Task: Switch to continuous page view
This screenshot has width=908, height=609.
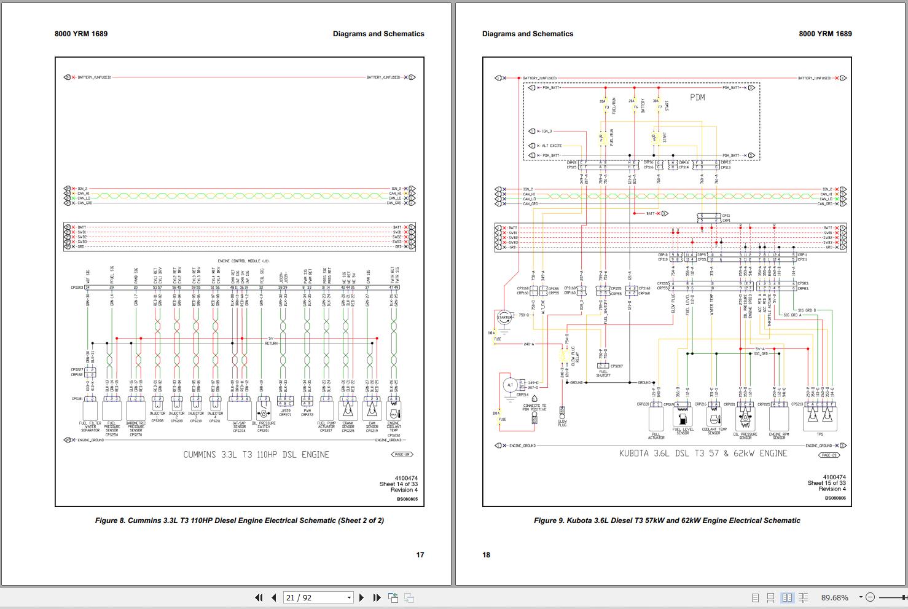Action: pos(771,597)
